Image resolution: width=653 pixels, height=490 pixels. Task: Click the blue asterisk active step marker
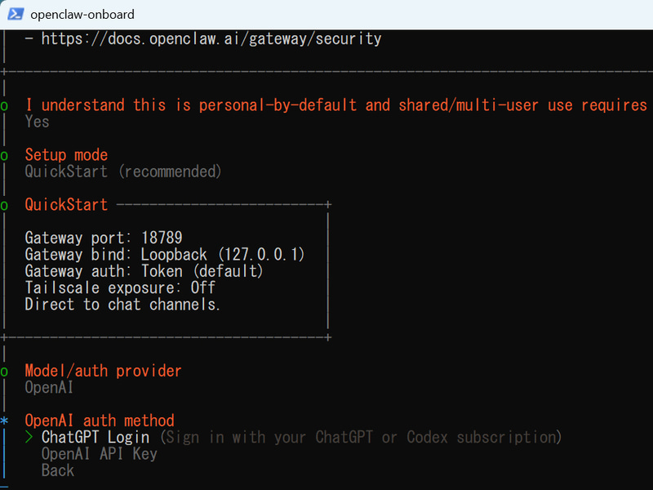(4, 421)
